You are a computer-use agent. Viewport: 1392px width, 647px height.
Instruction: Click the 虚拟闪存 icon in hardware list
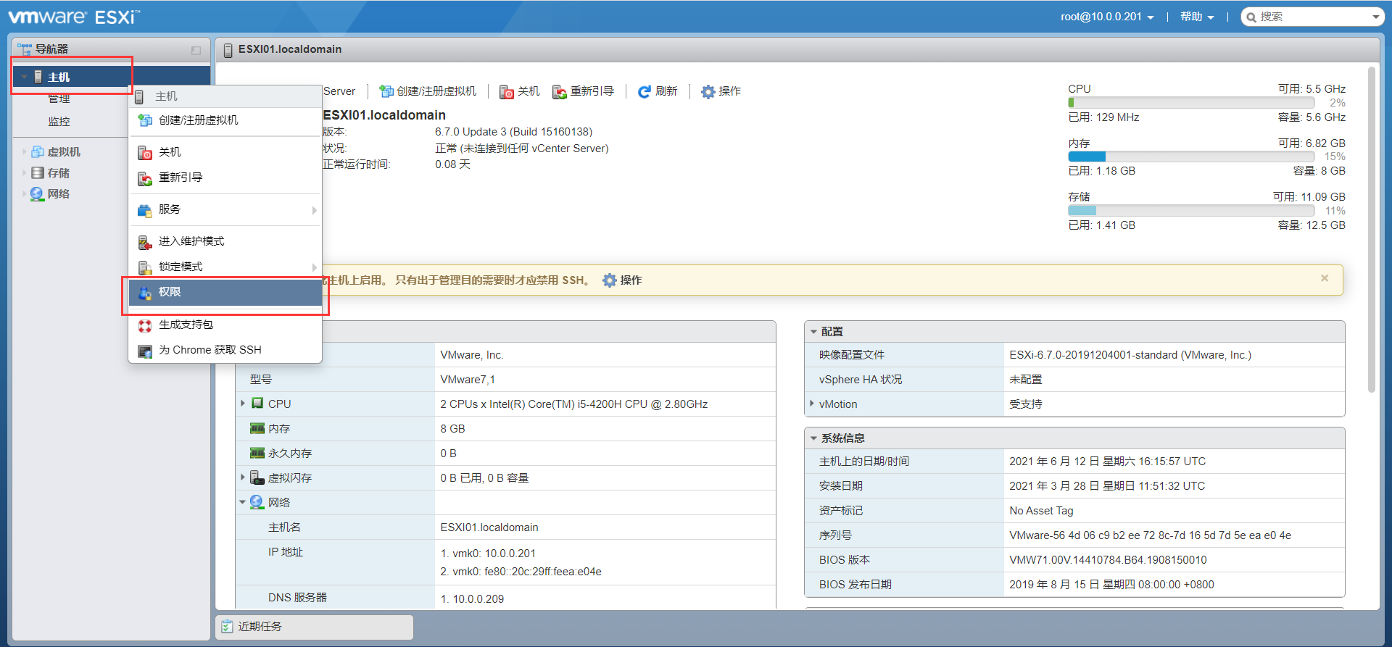click(x=257, y=477)
